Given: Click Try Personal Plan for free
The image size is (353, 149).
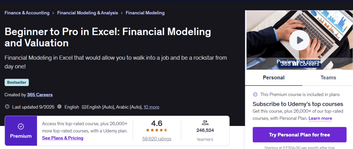Looking at the screenshot, I should point(299,135).
